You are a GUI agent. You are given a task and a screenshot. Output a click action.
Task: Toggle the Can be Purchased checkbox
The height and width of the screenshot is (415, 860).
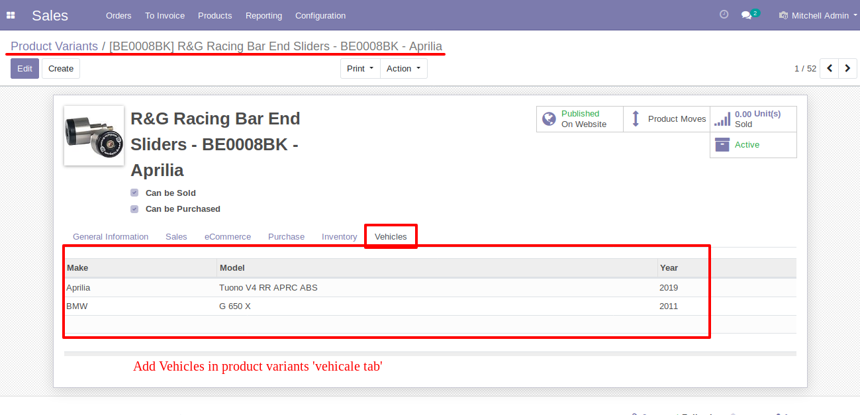coord(134,208)
